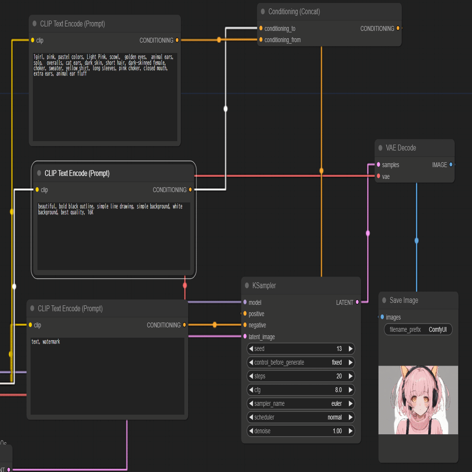Viewport: 472px width, 472px height.
Task: Select previous scheduler with left arrow
Action: [x=251, y=417]
